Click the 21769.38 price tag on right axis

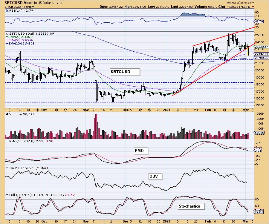(261, 58)
